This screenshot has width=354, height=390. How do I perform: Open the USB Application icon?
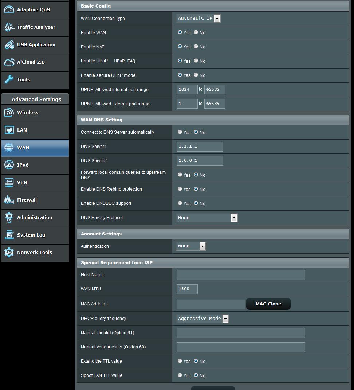pos(9,45)
